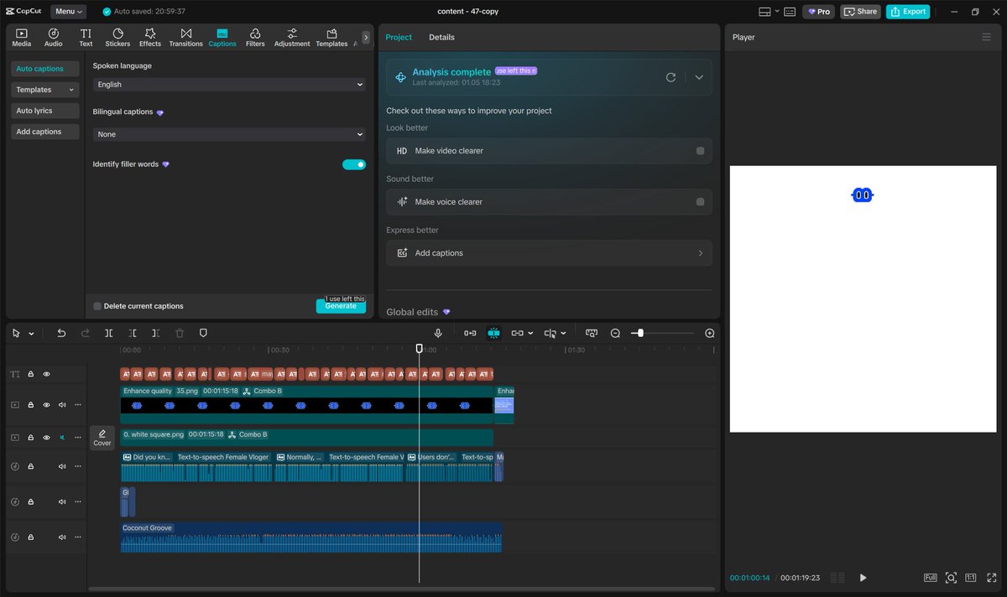Switch to the Templates tab in top bar
The width and height of the screenshot is (1007, 597).
click(331, 38)
